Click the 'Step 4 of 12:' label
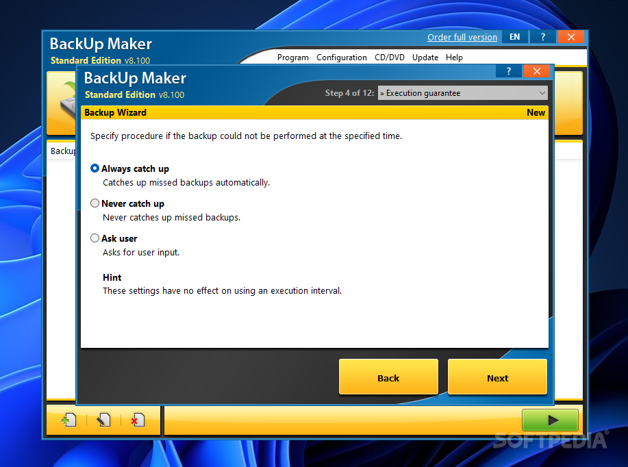Viewport: 628px width, 467px height. point(349,93)
